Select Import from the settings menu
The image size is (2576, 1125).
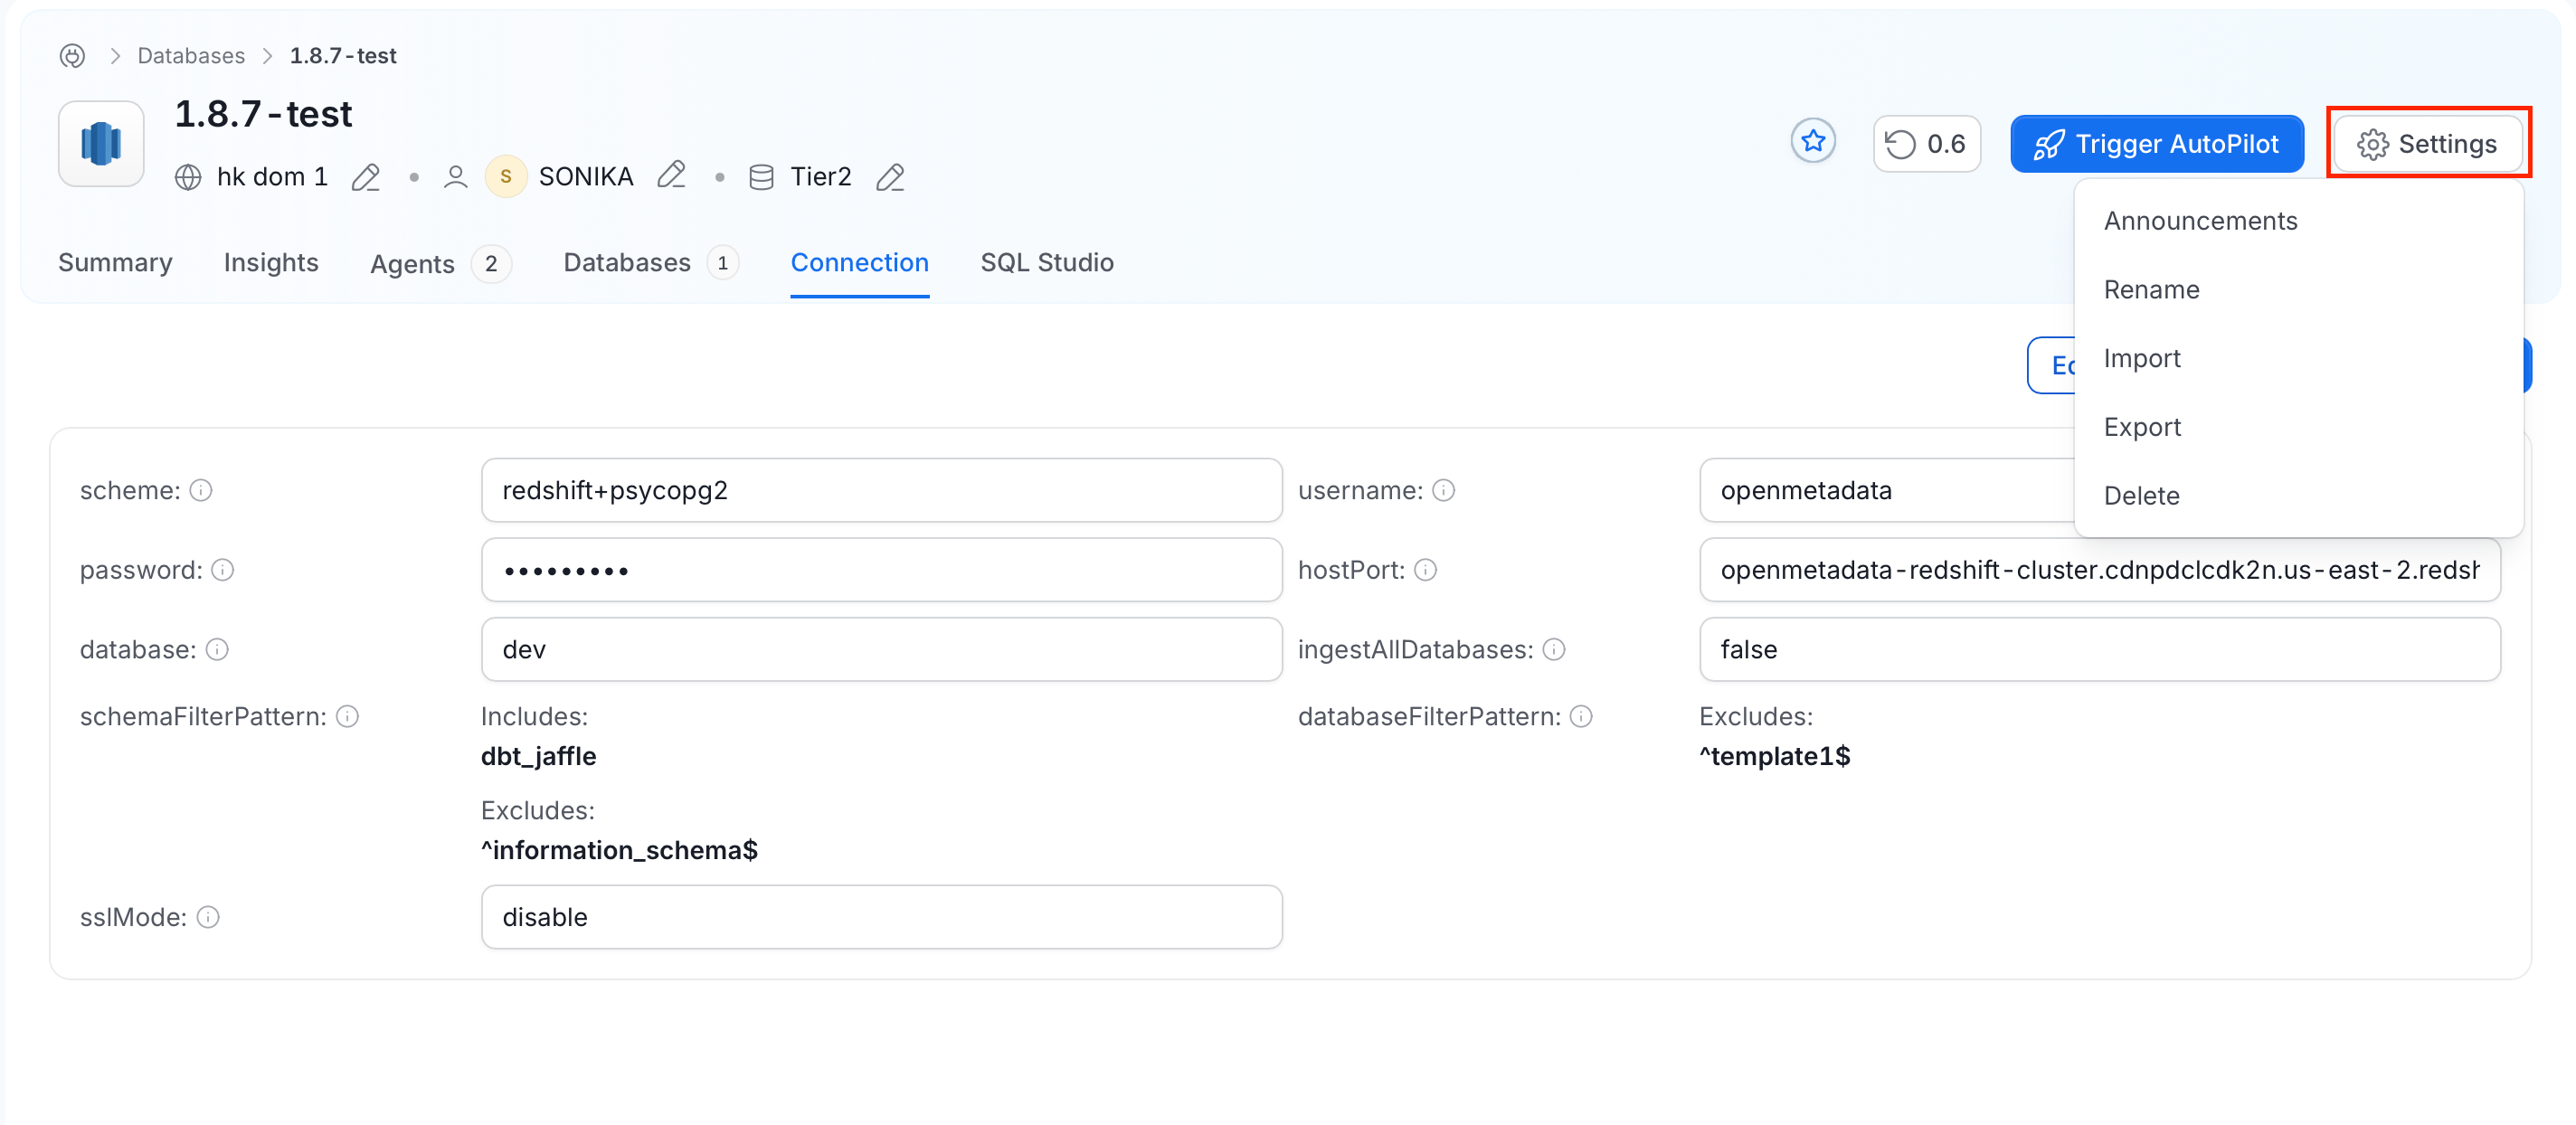coord(2299,358)
